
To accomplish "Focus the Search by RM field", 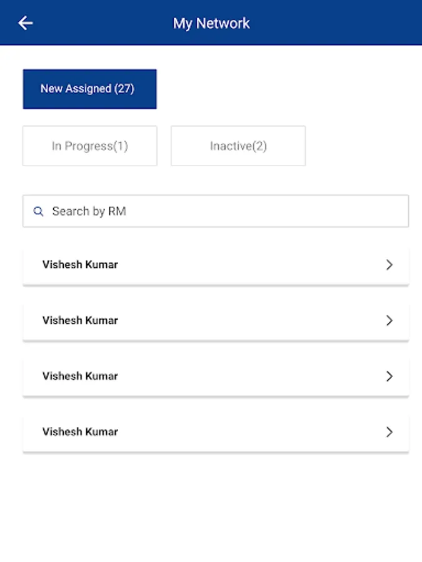I will (x=225, y=212).
